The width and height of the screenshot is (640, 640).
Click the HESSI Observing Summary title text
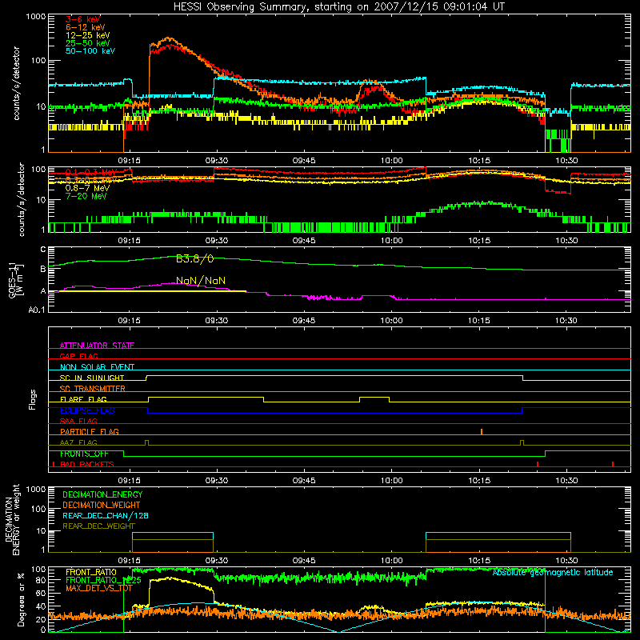coord(338,7)
